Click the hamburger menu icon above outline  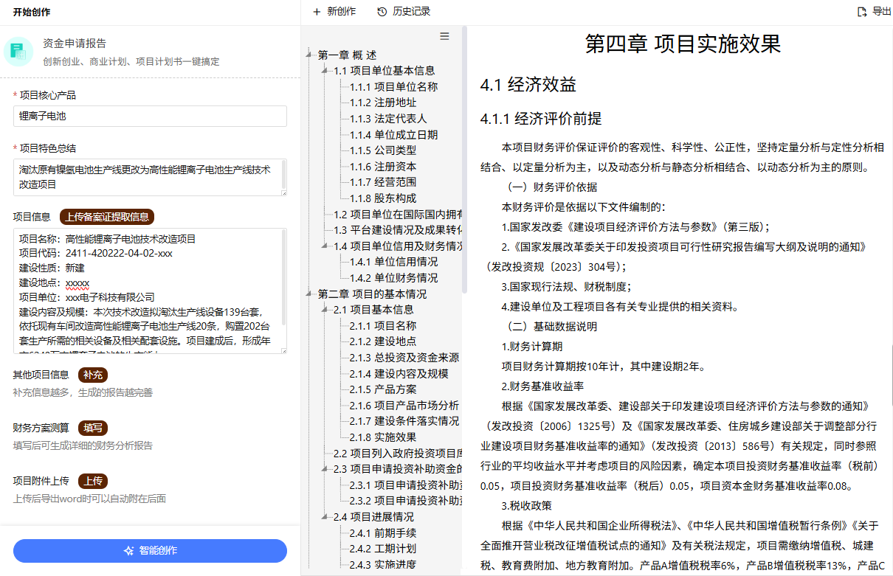click(444, 36)
